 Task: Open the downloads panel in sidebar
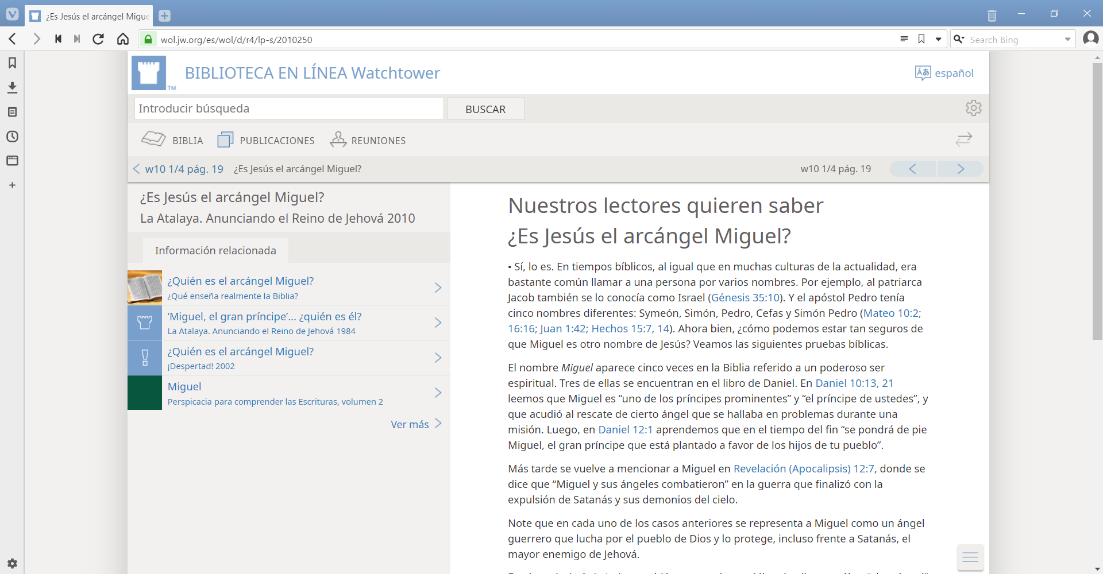pyautogui.click(x=12, y=88)
